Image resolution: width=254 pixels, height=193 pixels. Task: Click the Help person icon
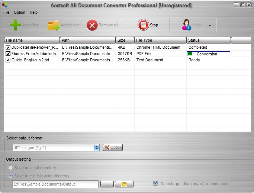click(x=186, y=25)
